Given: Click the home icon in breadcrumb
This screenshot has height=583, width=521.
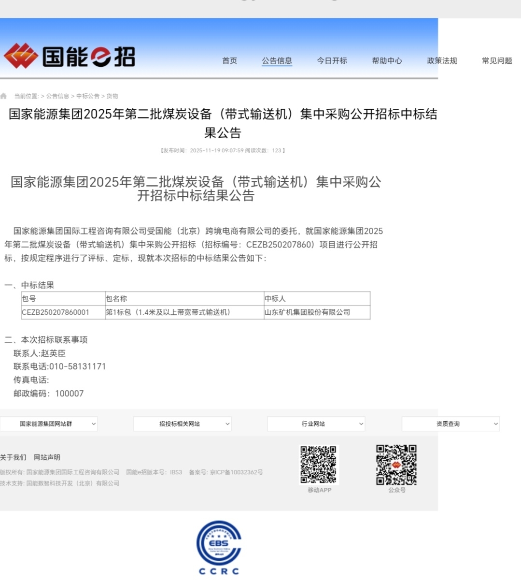Looking at the screenshot, I should pos(4,96).
